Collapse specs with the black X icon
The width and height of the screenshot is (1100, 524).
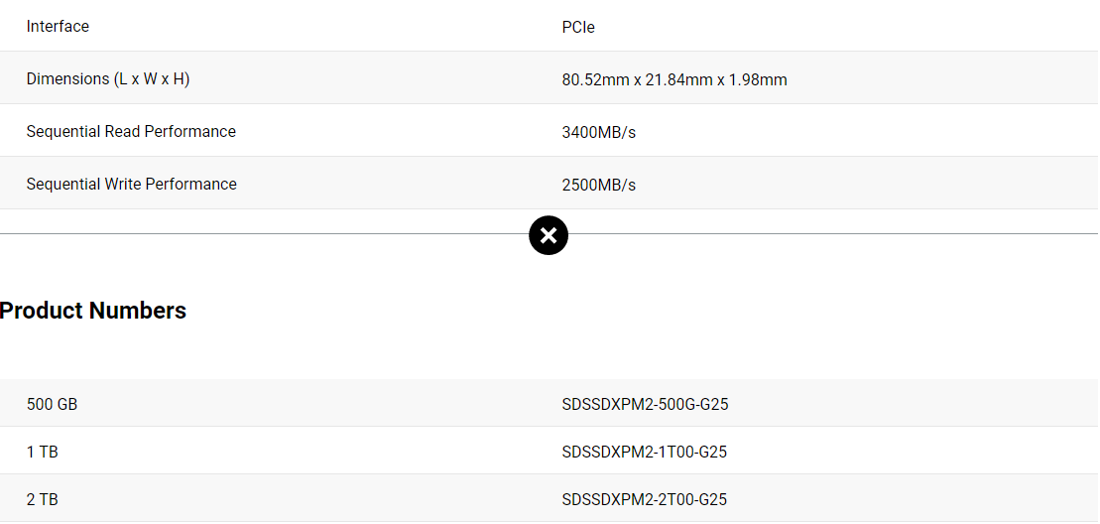[x=549, y=235]
